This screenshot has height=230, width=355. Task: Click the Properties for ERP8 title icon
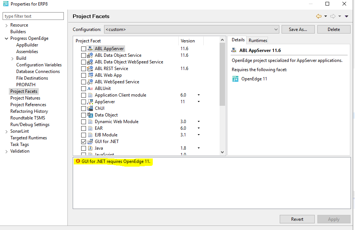pyautogui.click(x=6, y=4)
